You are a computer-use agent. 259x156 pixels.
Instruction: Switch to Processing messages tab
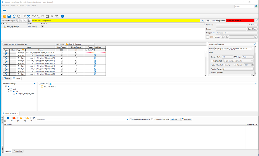tap(18, 151)
